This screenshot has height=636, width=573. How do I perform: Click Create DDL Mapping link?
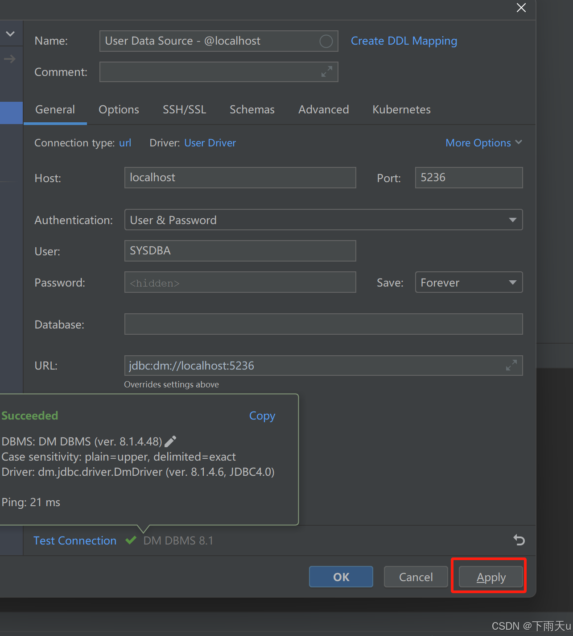click(404, 41)
